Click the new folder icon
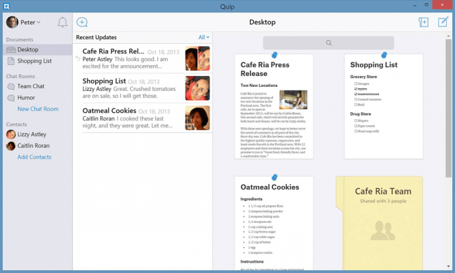The width and height of the screenshot is (455, 273). click(x=424, y=22)
